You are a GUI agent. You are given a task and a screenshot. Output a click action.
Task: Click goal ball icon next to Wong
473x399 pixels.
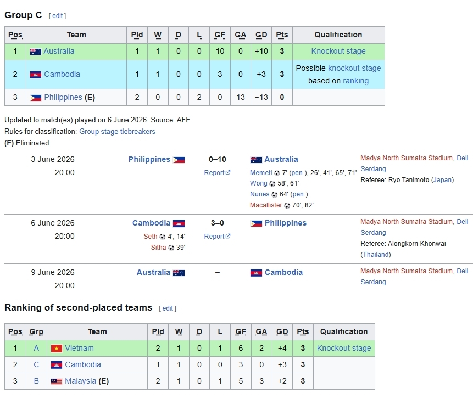pyautogui.click(x=272, y=183)
